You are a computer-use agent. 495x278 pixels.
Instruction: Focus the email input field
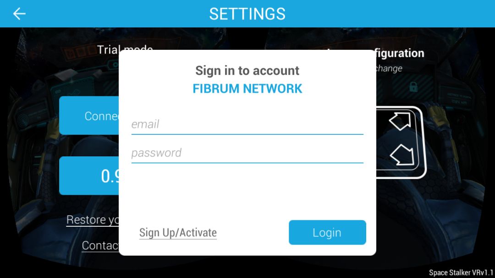(247, 124)
